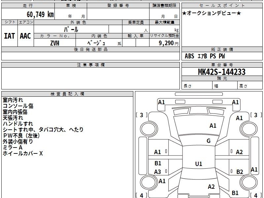Select the inspector note ホイールカバーX
This screenshot has height=198, width=264.
(23, 153)
